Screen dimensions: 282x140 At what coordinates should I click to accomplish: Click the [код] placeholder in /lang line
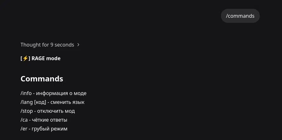(40, 102)
